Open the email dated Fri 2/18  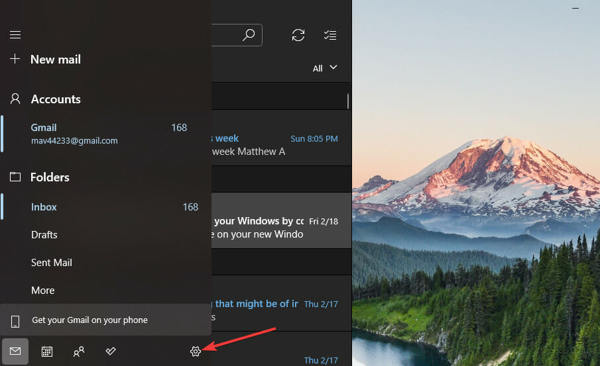tap(281, 220)
